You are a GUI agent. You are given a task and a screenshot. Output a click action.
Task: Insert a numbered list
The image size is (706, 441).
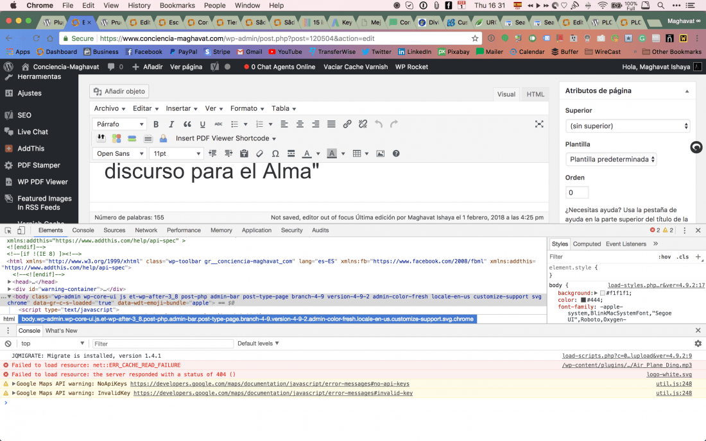point(259,124)
